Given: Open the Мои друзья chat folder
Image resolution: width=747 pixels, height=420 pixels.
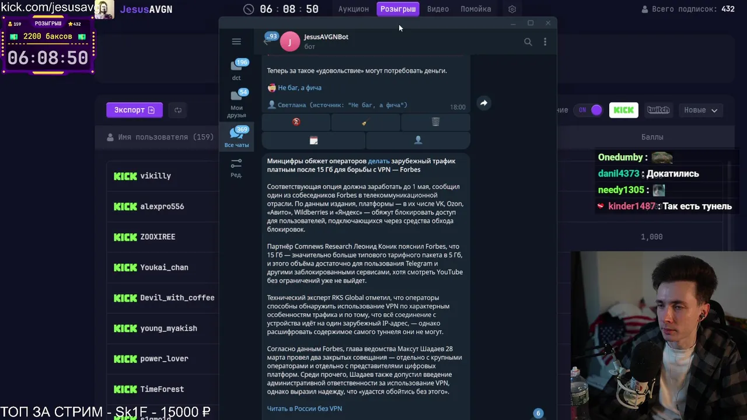Looking at the screenshot, I should tap(236, 103).
